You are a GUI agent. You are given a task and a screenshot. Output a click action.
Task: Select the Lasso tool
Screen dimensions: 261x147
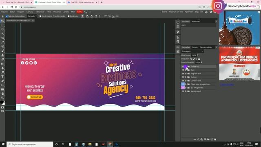point(2,29)
